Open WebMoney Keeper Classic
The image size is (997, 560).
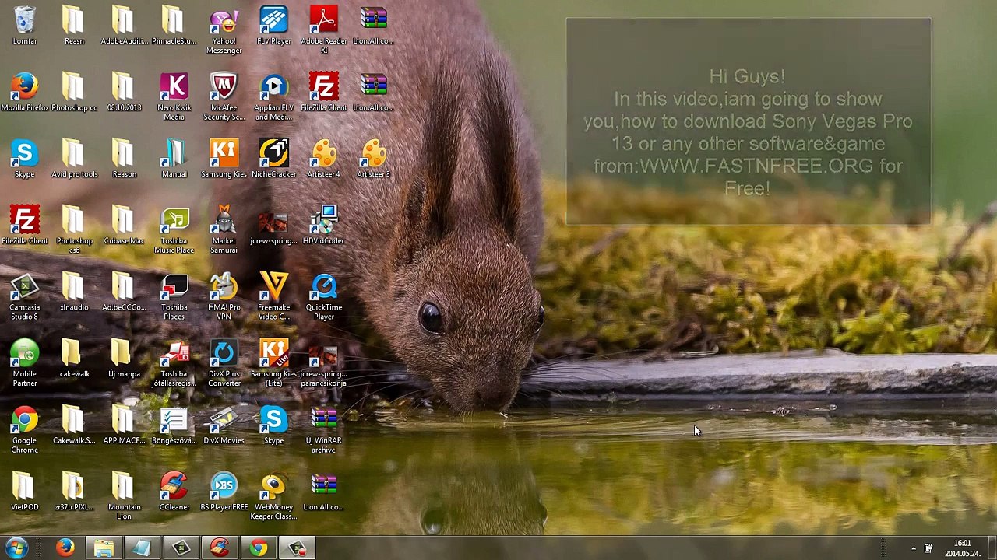pos(273,497)
